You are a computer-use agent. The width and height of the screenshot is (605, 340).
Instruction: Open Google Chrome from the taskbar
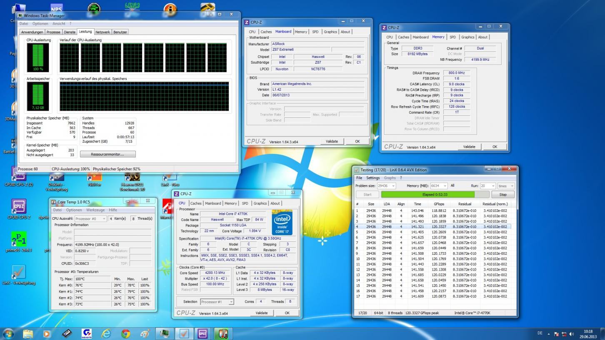coord(125,334)
